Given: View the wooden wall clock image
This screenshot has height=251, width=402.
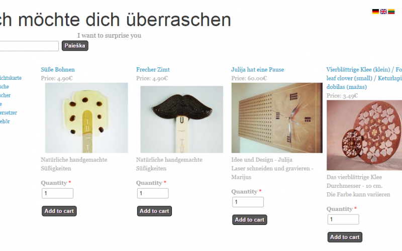Looking at the screenshot, I should pos(277,118).
